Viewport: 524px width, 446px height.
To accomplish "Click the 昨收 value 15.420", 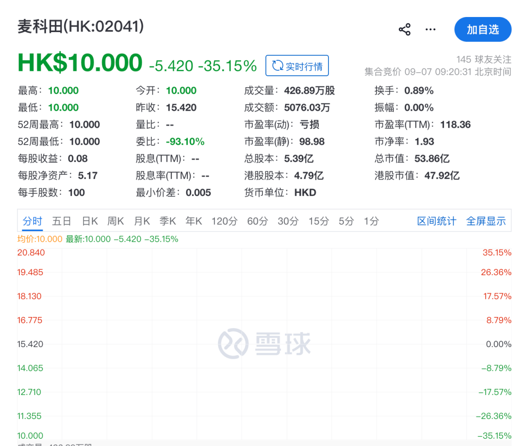I will (x=181, y=108).
